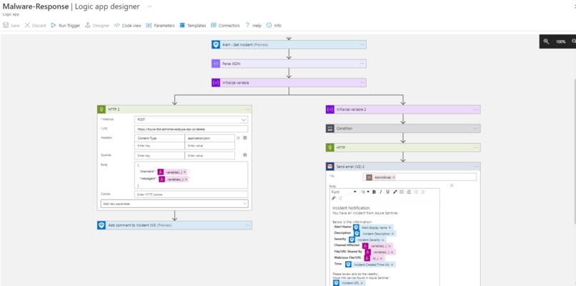This screenshot has width=576, height=286.
Task: Toggle underline in the email body editor
Action: tap(387, 192)
